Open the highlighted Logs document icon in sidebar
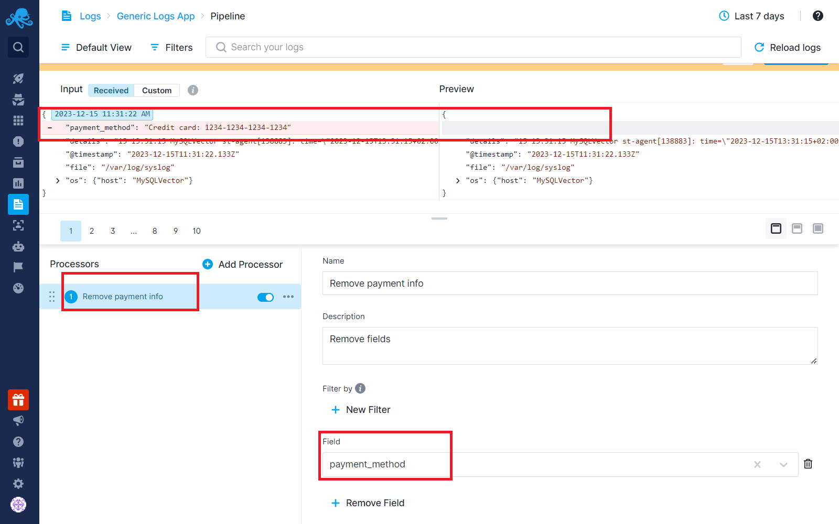839x524 pixels. click(x=18, y=204)
